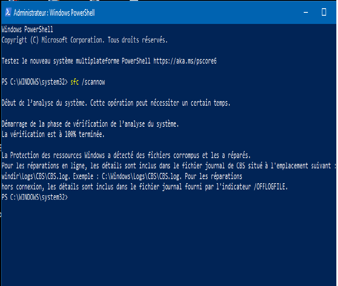Click the '/OFFLOGFILE' indicator text
The width and height of the screenshot is (338, 286).
(x=271, y=187)
